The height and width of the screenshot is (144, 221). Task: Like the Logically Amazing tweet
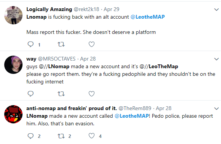click(x=92, y=44)
